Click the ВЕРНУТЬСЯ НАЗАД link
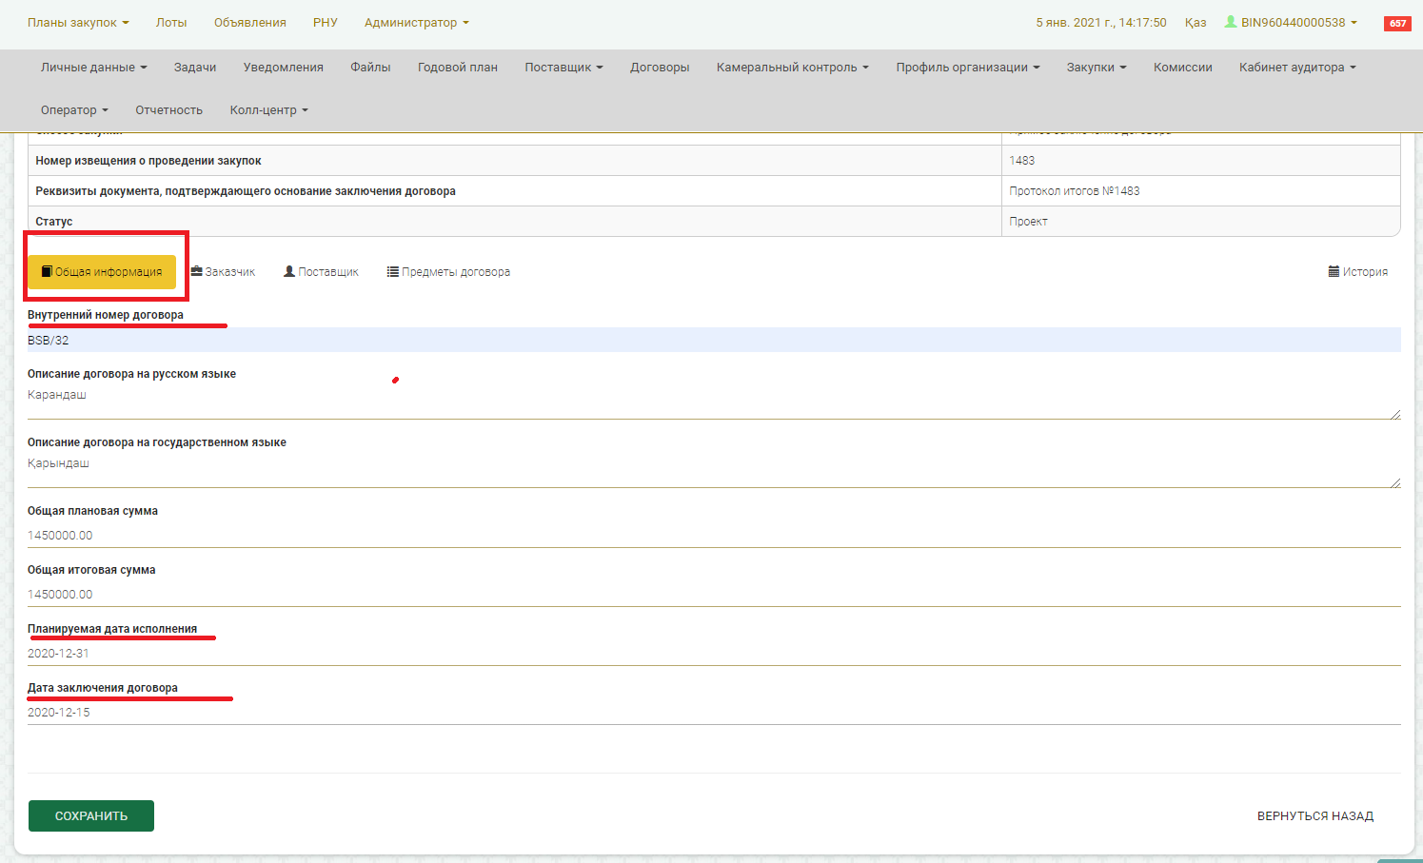Image resolution: width=1423 pixels, height=863 pixels. point(1314,816)
